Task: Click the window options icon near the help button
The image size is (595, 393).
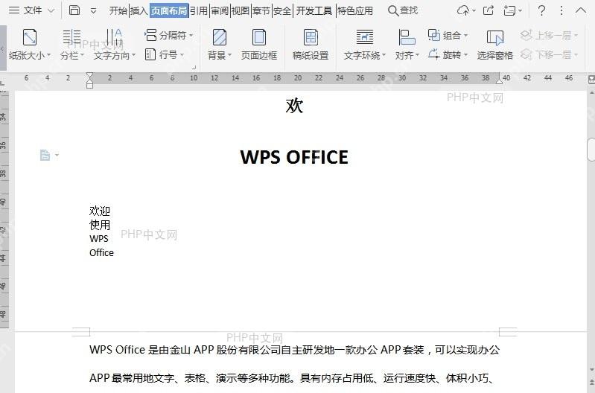Action: pyautogui.click(x=509, y=10)
